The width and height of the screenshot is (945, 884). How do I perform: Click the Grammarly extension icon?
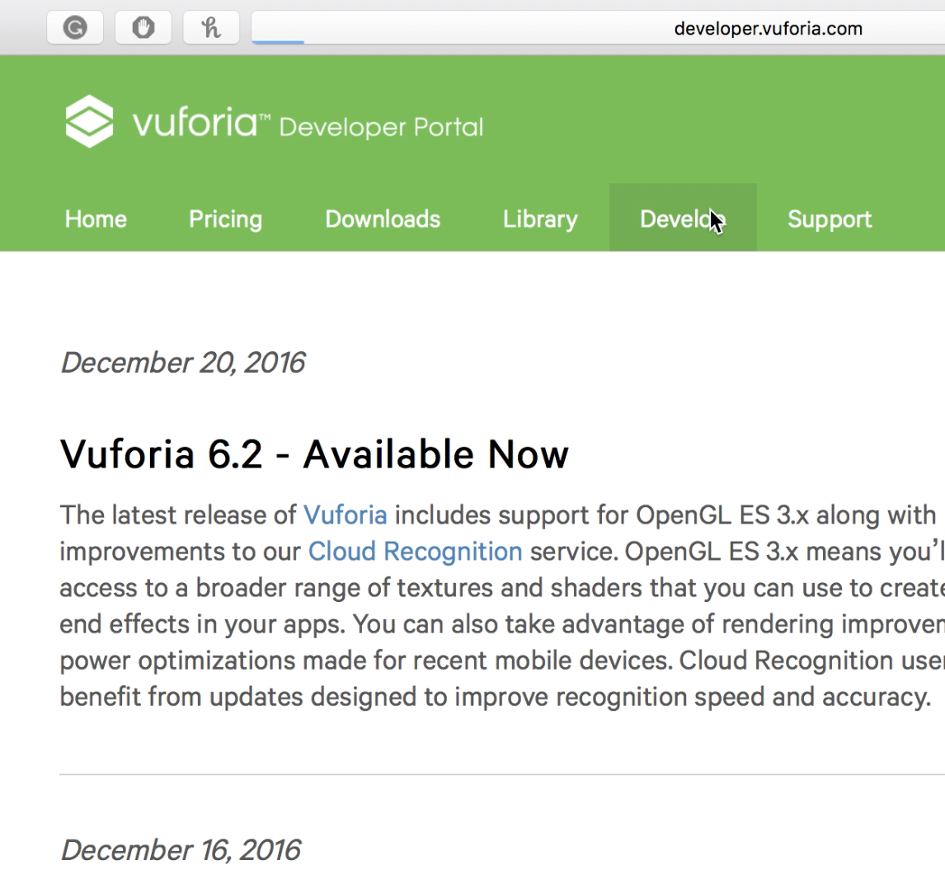coord(75,29)
